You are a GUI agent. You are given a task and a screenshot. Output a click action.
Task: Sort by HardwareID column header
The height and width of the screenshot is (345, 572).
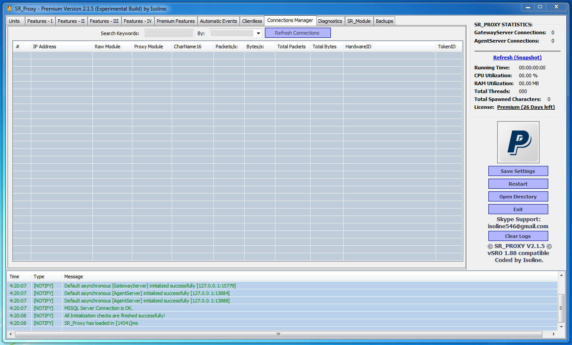389,47
